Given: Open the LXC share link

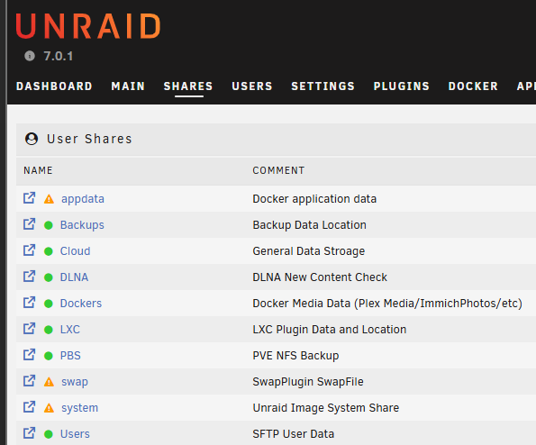Looking at the screenshot, I should pyautogui.click(x=70, y=330).
